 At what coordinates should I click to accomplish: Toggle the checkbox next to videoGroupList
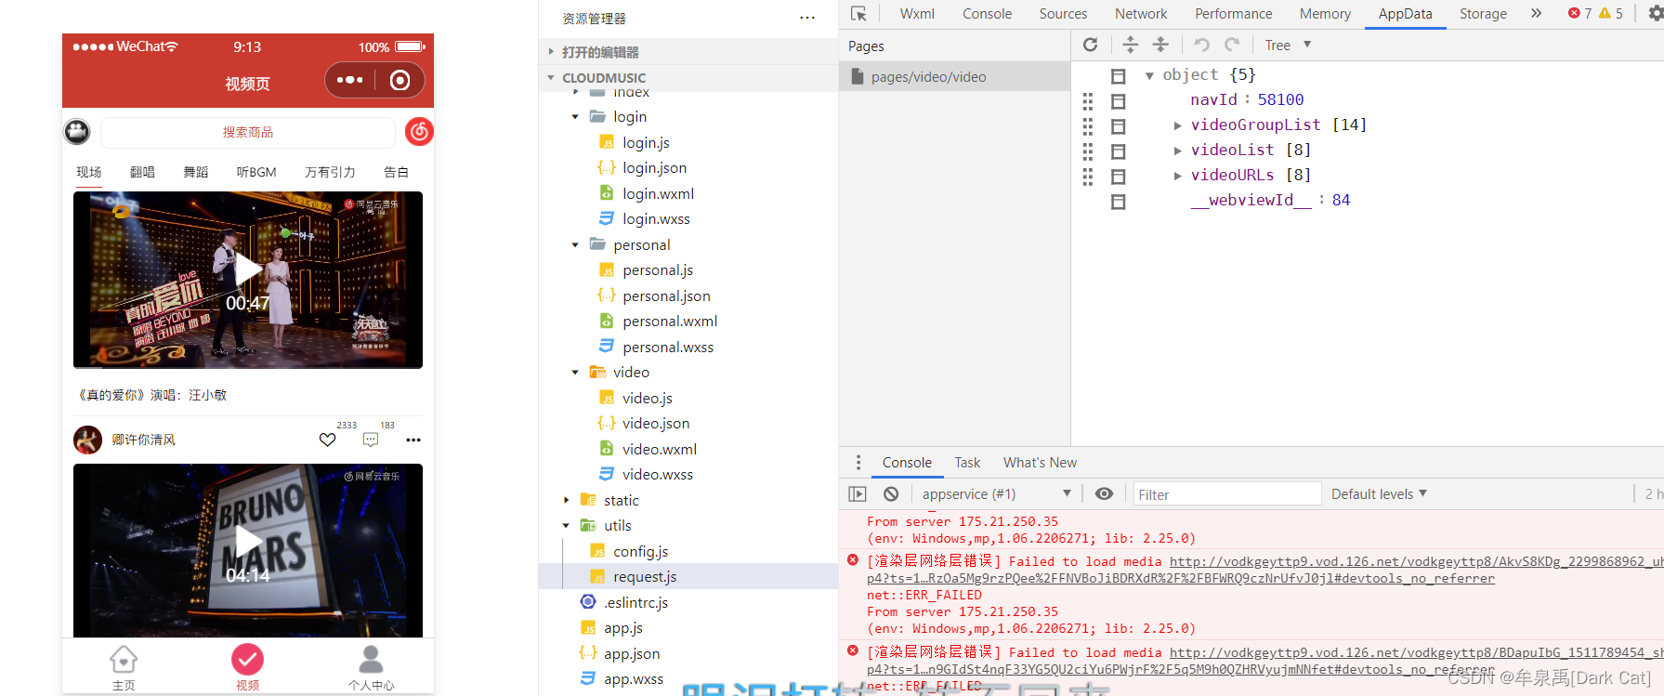tap(1119, 126)
